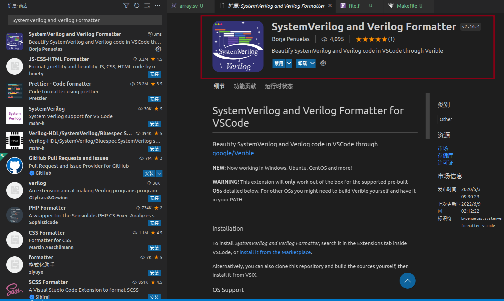The width and height of the screenshot is (504, 301).
Task: Open publisher Borja Penuelas in the header
Action: [291, 39]
